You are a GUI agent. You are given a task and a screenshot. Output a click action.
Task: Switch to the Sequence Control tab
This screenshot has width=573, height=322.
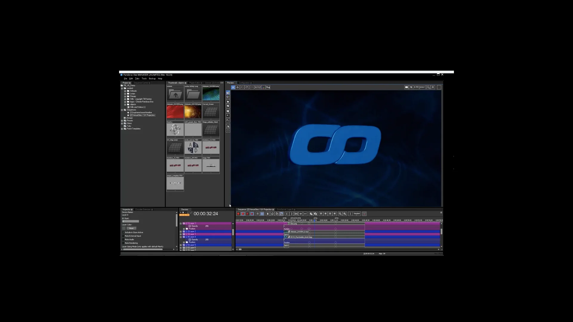coord(141,83)
